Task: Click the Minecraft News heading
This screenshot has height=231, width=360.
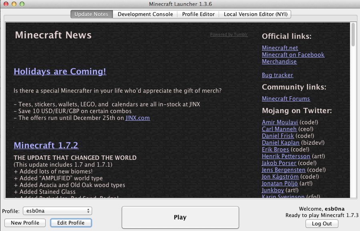Action: [x=53, y=35]
